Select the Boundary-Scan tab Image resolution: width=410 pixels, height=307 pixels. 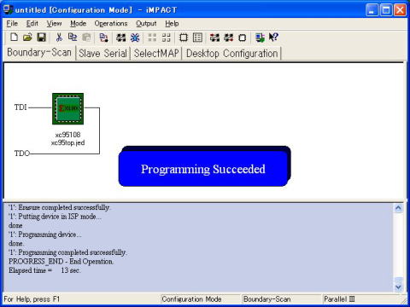coord(39,53)
